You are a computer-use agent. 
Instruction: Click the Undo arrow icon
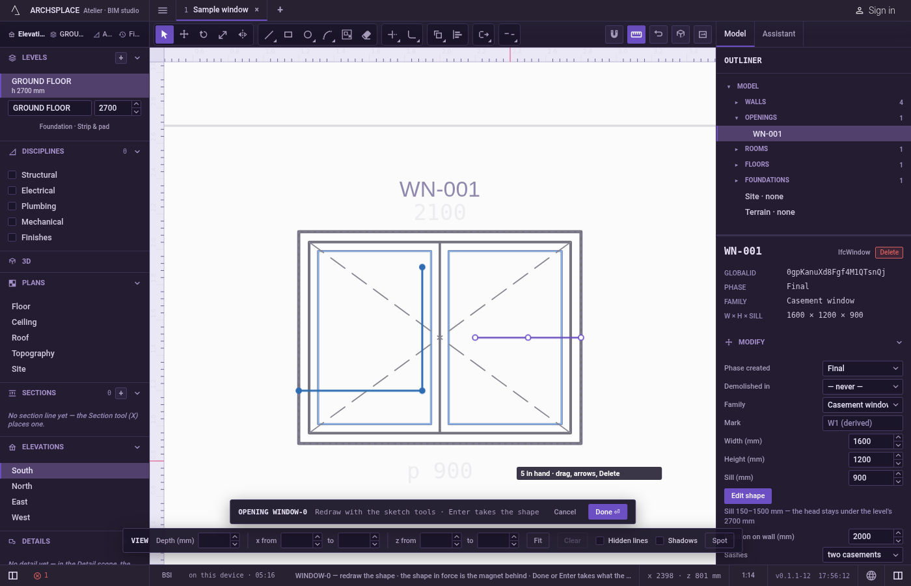[x=659, y=35]
